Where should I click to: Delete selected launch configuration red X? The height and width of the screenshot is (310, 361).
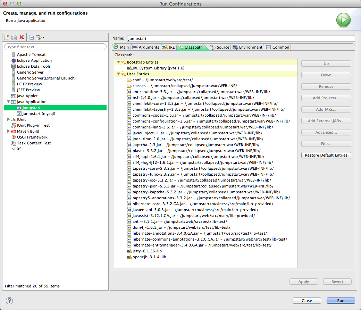click(x=22, y=37)
